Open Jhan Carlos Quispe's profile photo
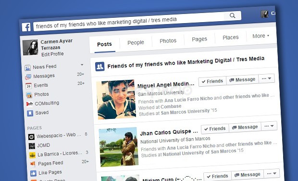The height and width of the screenshot is (181, 298). 119,147
